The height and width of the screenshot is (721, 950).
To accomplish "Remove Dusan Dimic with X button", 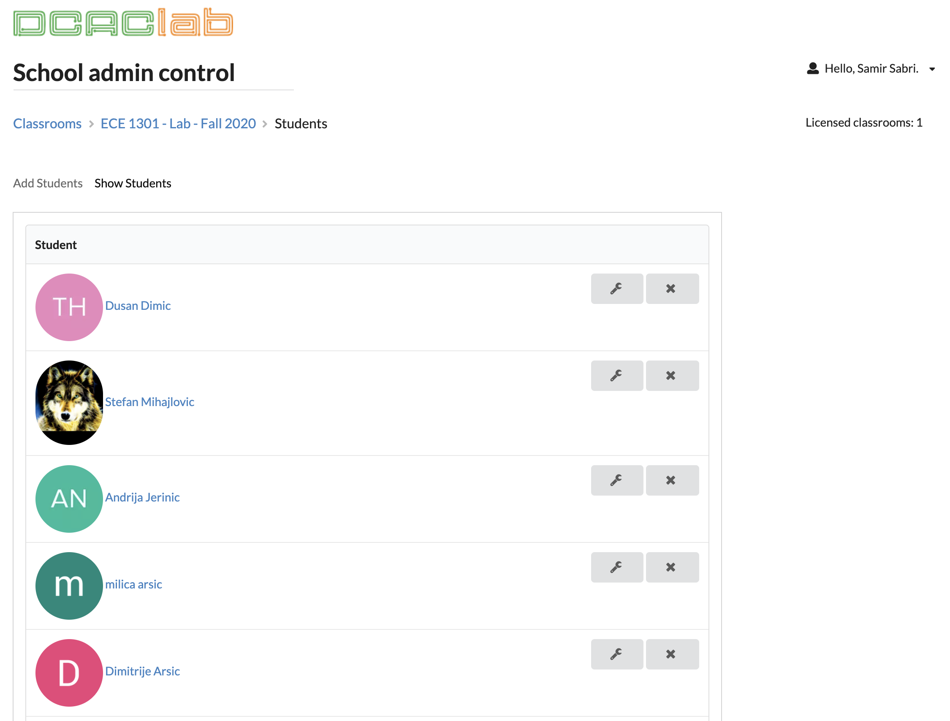I will 672,289.
